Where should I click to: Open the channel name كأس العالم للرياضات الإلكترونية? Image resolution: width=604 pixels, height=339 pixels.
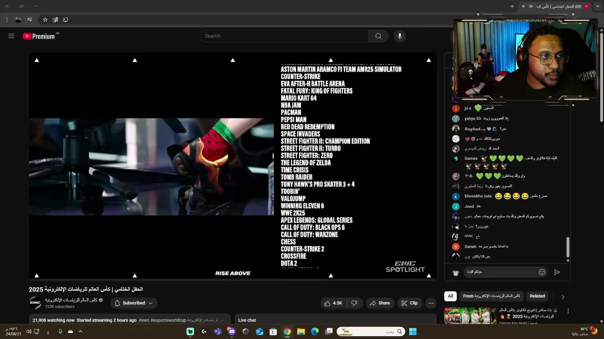pos(71,300)
